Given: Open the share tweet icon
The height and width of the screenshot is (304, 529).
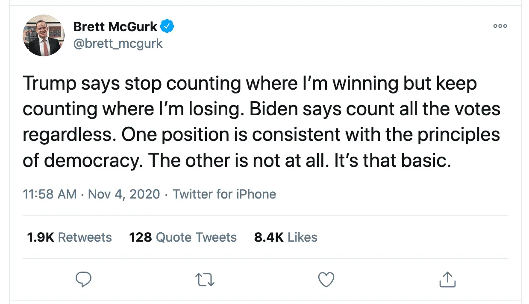Looking at the screenshot, I should click(448, 280).
